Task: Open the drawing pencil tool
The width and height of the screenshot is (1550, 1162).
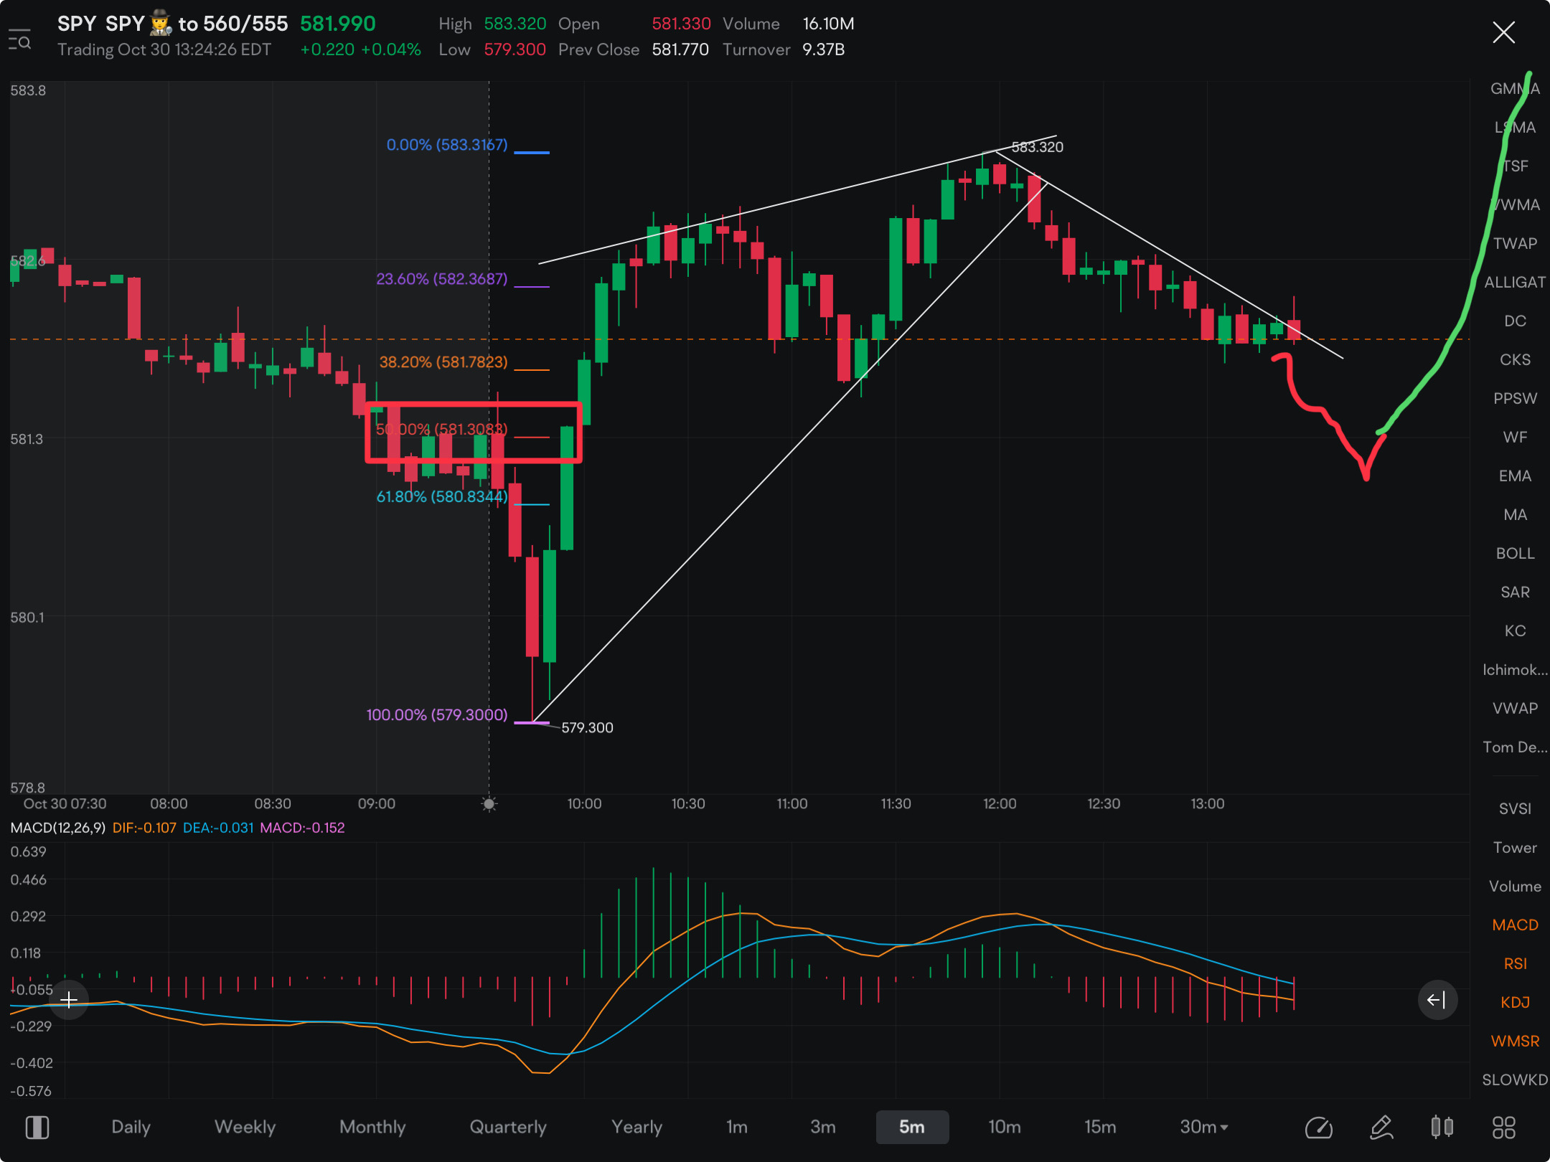Action: pyautogui.click(x=1381, y=1128)
